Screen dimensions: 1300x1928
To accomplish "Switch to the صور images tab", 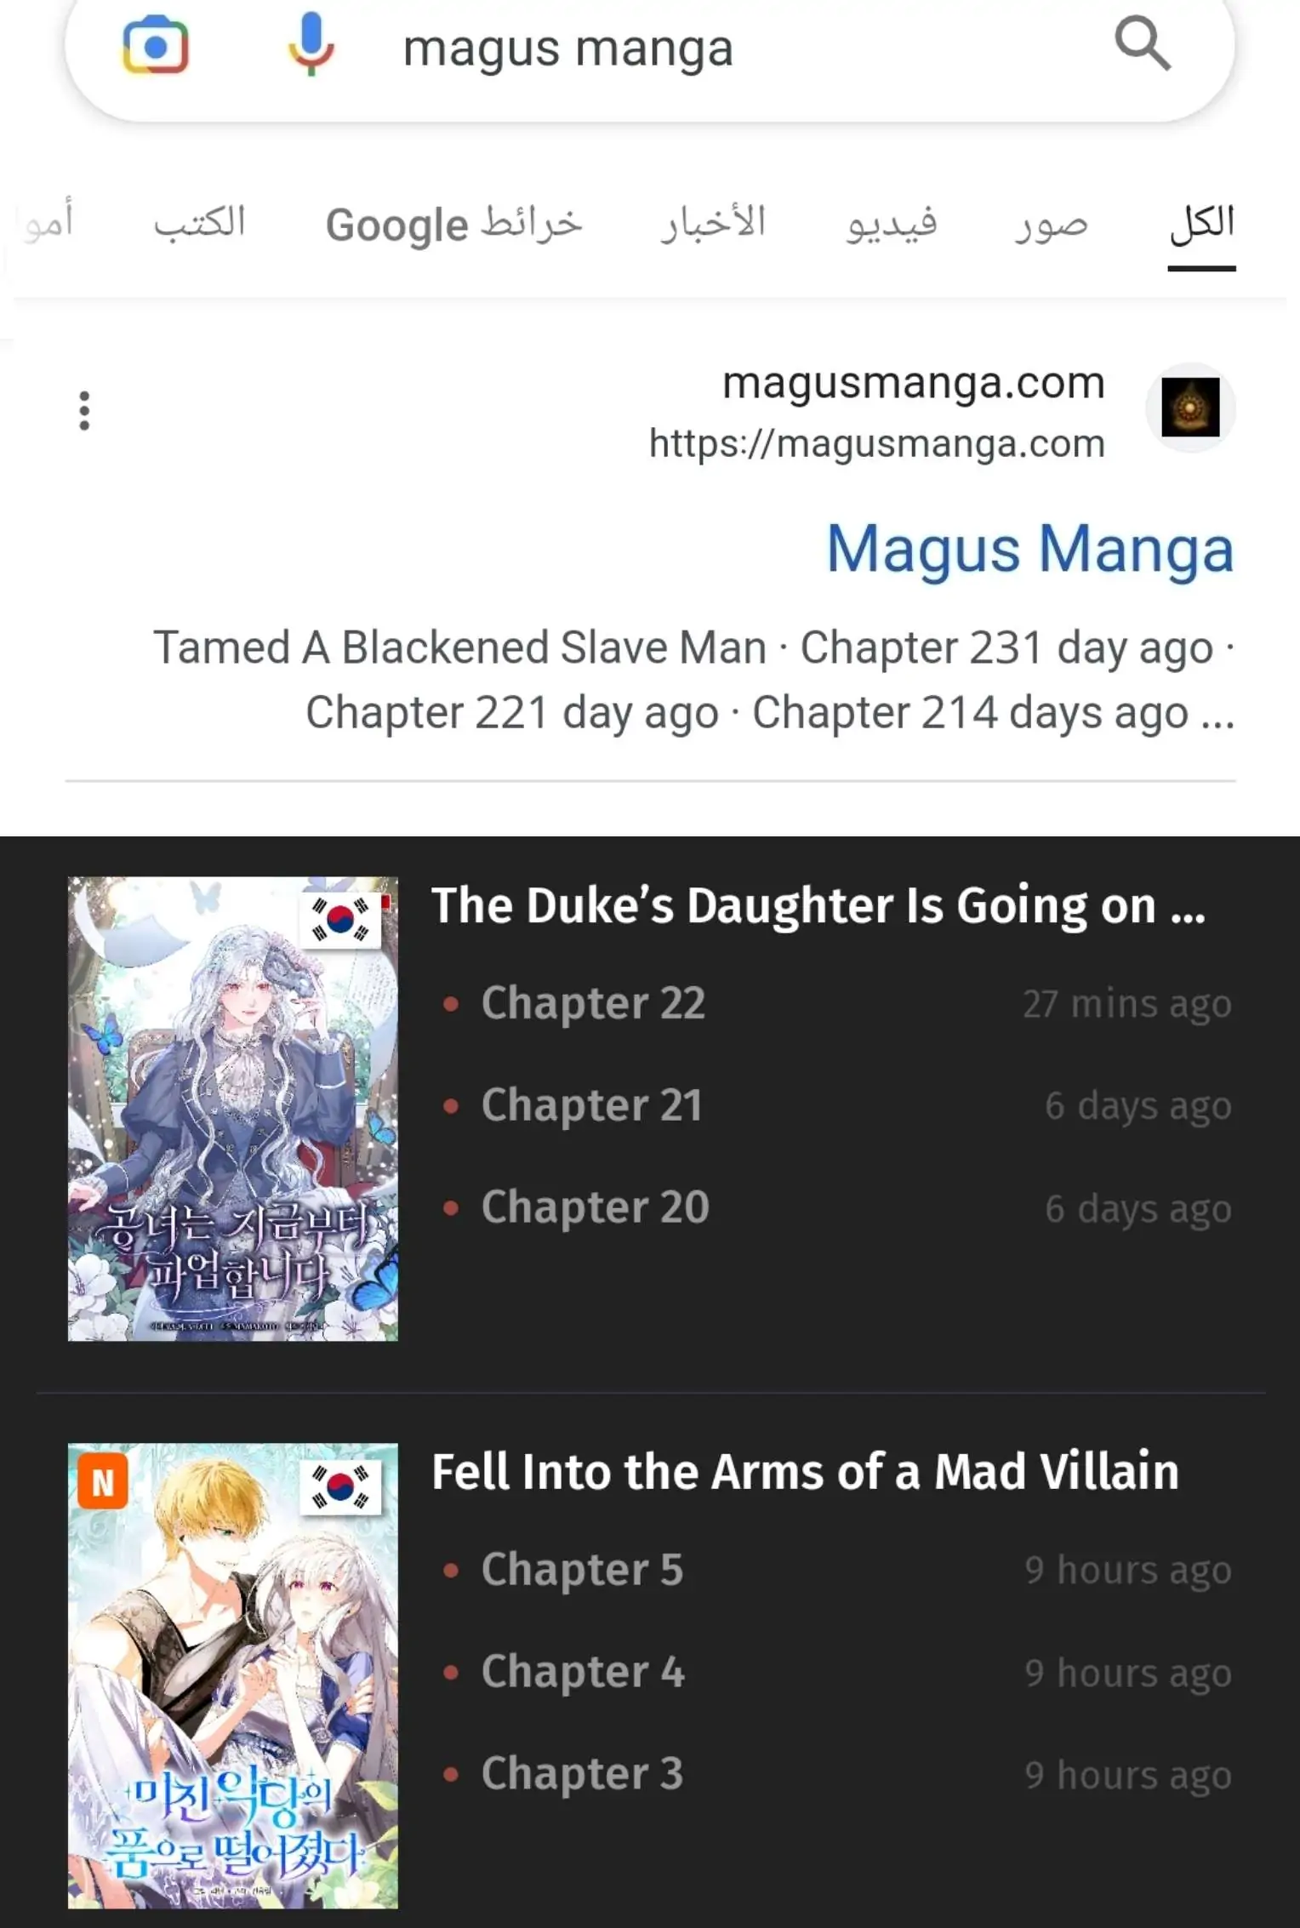I will tap(1051, 224).
